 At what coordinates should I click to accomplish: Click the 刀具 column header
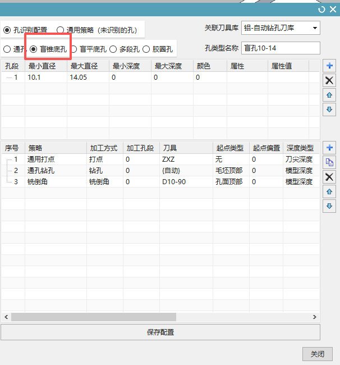click(186, 148)
